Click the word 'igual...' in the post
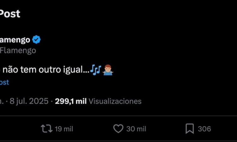 point(76,70)
